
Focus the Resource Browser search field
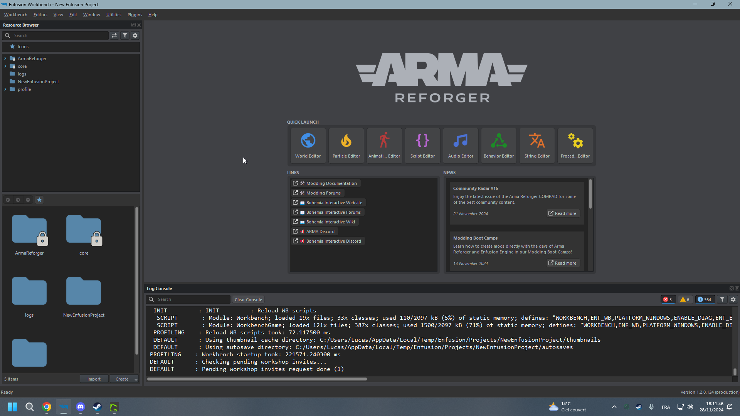click(56, 35)
